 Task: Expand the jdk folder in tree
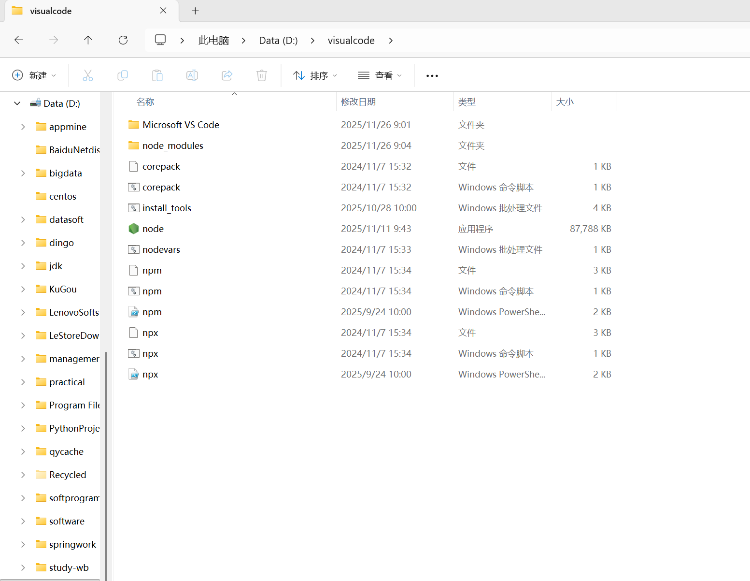coord(23,266)
